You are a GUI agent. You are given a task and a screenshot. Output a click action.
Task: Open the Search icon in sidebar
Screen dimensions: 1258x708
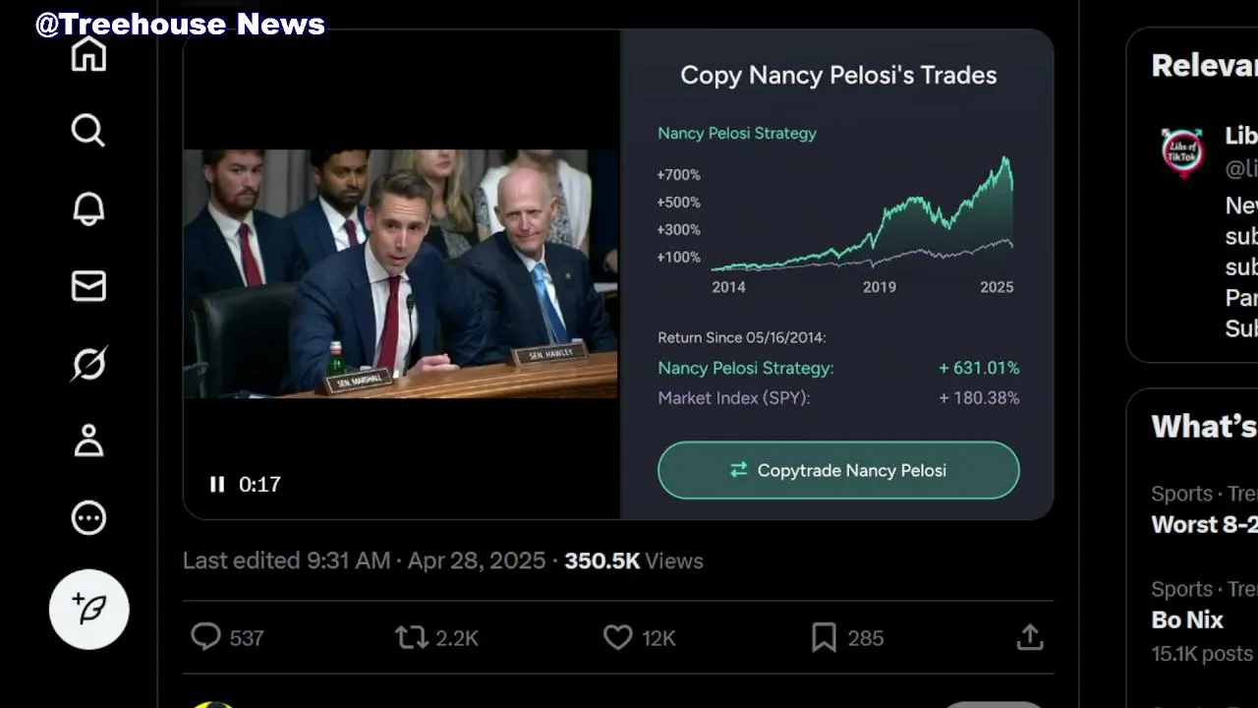point(88,130)
